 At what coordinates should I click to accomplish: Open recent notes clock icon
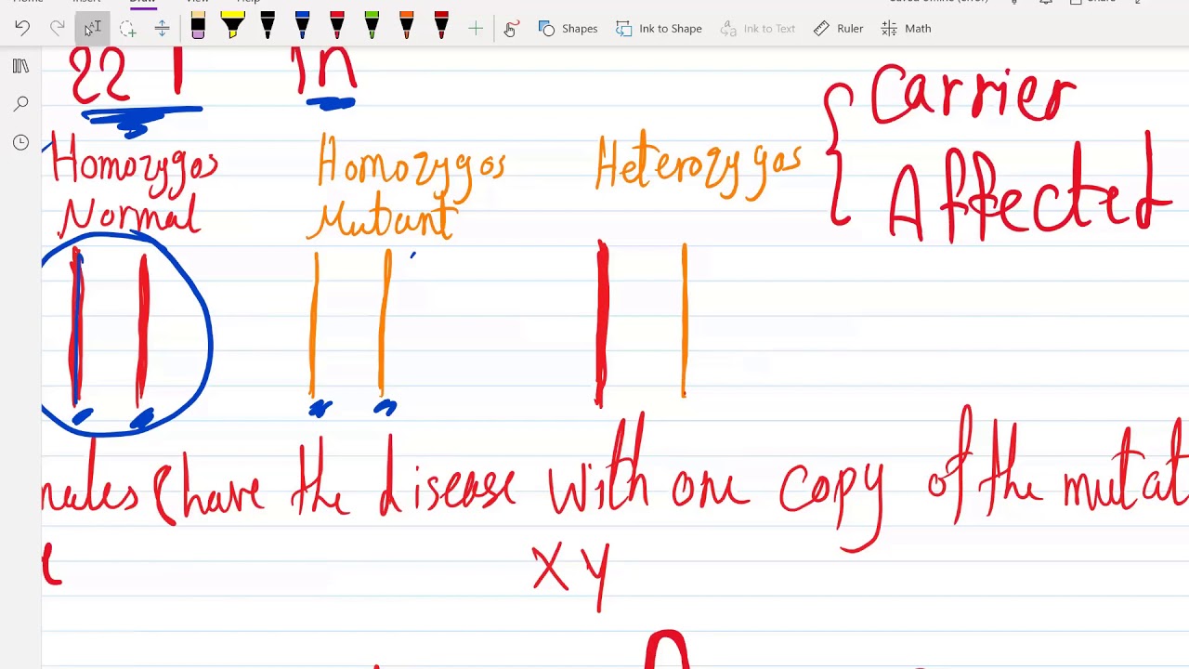[20, 142]
